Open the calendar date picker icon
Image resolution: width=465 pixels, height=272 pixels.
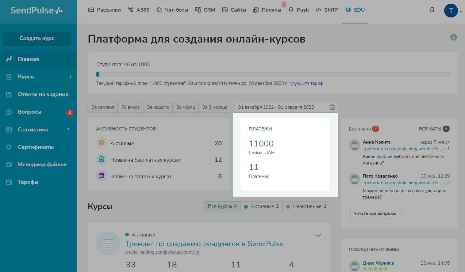point(332,107)
